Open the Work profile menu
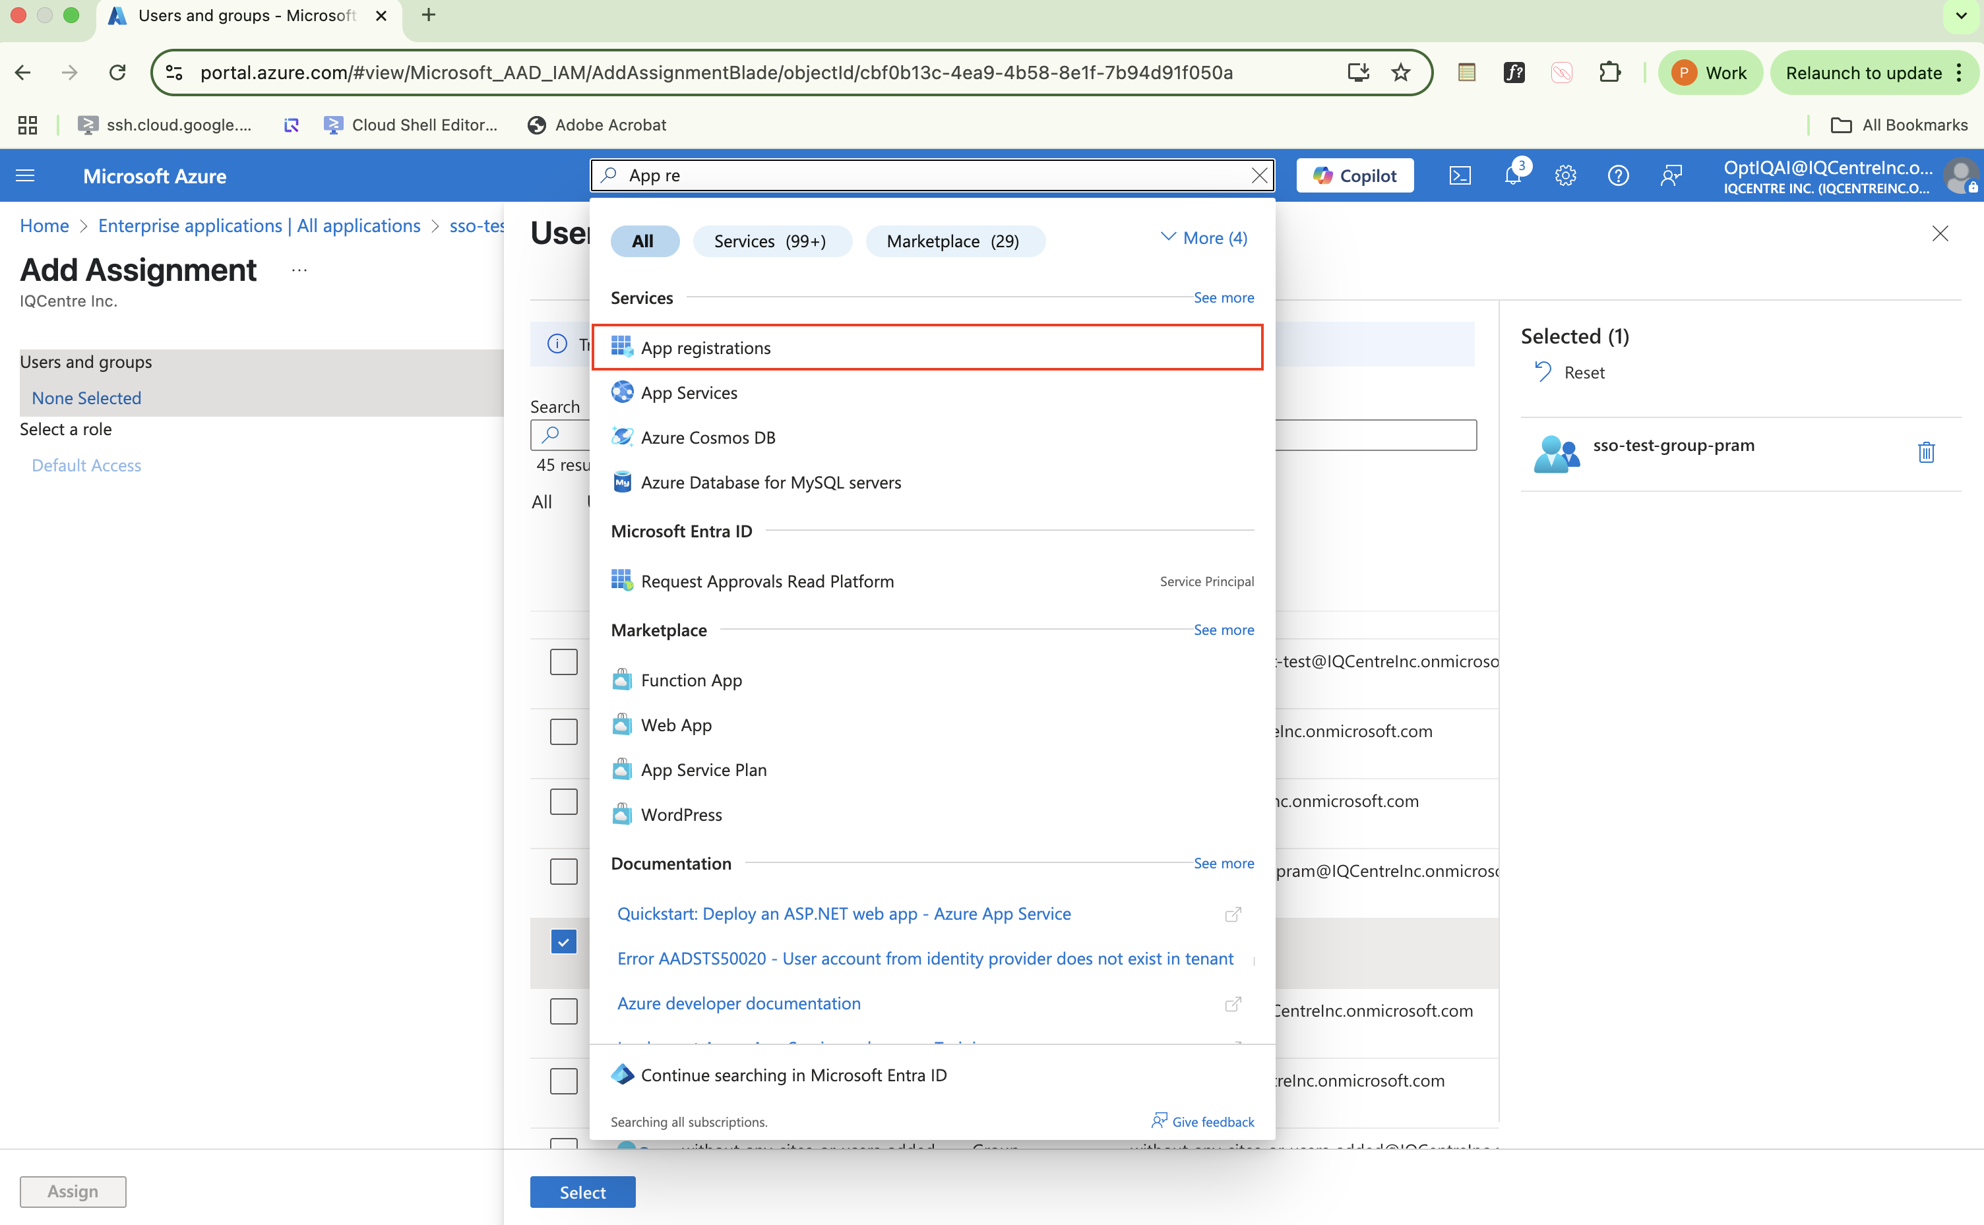This screenshot has height=1225, width=1984. [x=1710, y=73]
